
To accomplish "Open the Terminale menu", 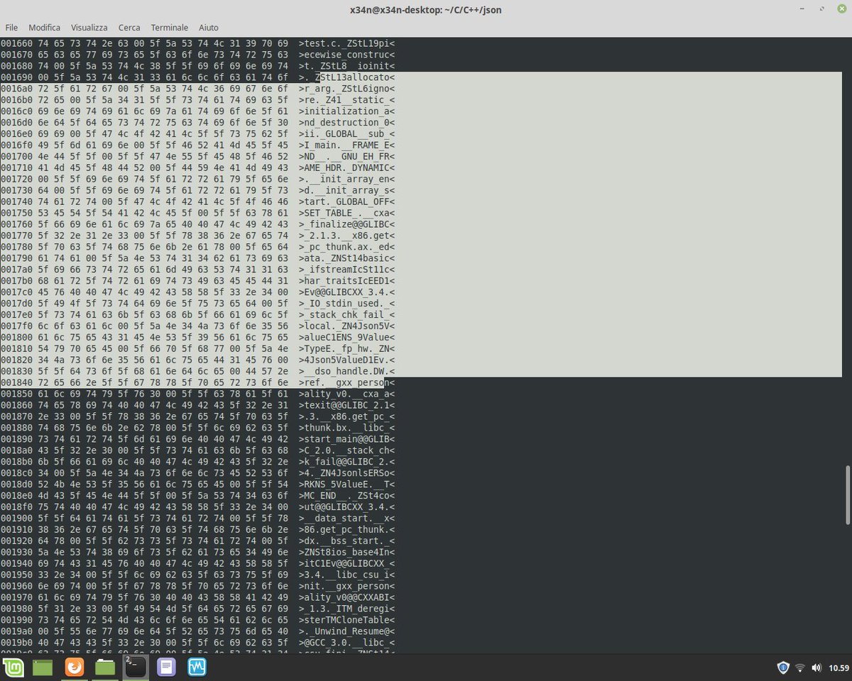I will pyautogui.click(x=169, y=27).
